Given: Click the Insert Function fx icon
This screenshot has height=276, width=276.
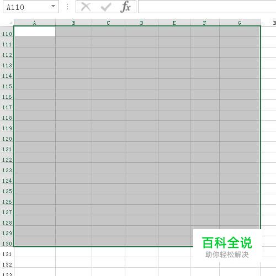Looking at the screenshot, I should 126,7.
